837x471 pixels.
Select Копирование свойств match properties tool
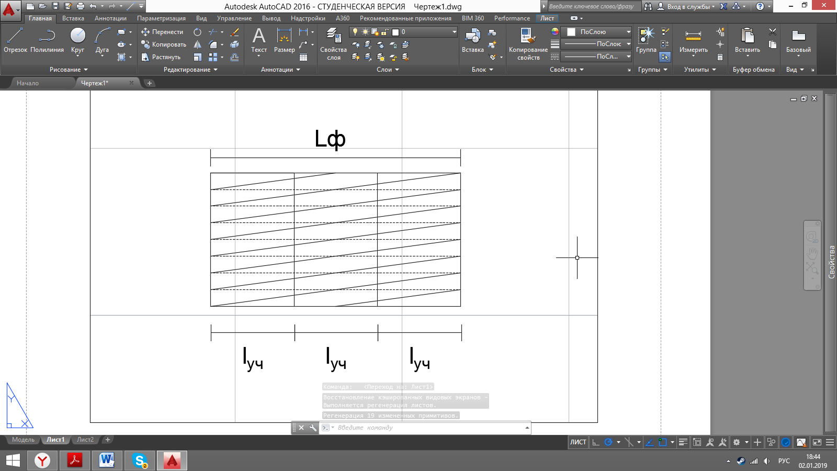point(528,44)
